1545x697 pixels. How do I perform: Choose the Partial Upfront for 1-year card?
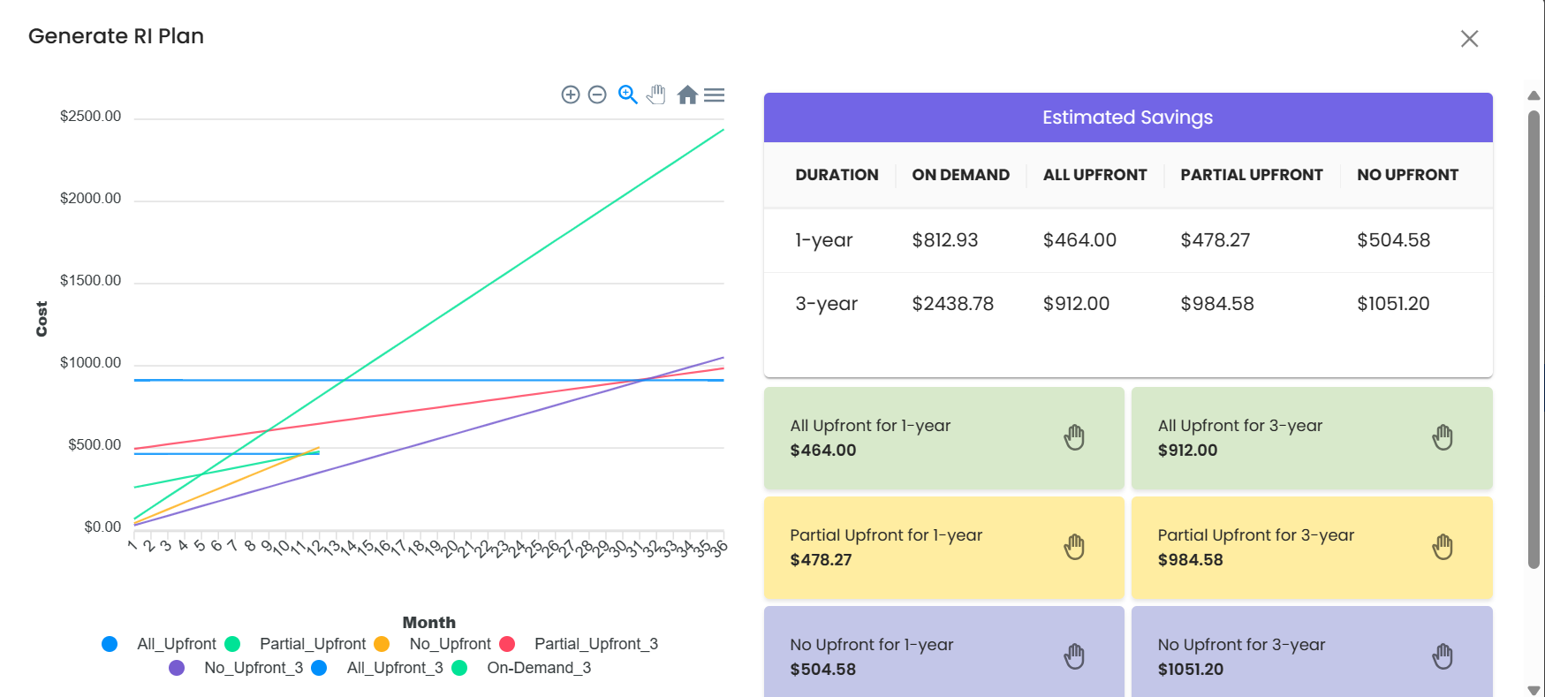tap(943, 547)
